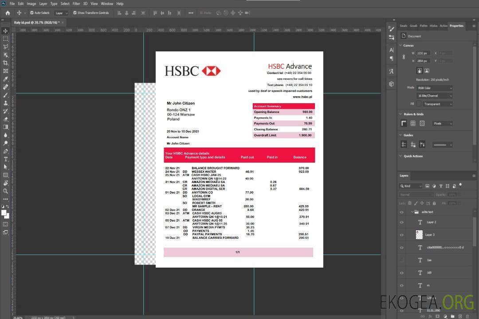The image size is (479, 319).
Task: Select the Gradient tool
Action: (x=5, y=127)
